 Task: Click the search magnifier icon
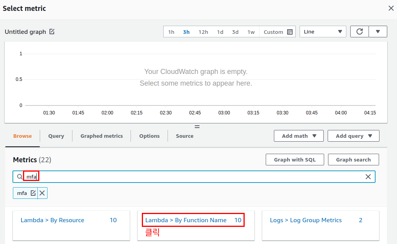(19, 177)
